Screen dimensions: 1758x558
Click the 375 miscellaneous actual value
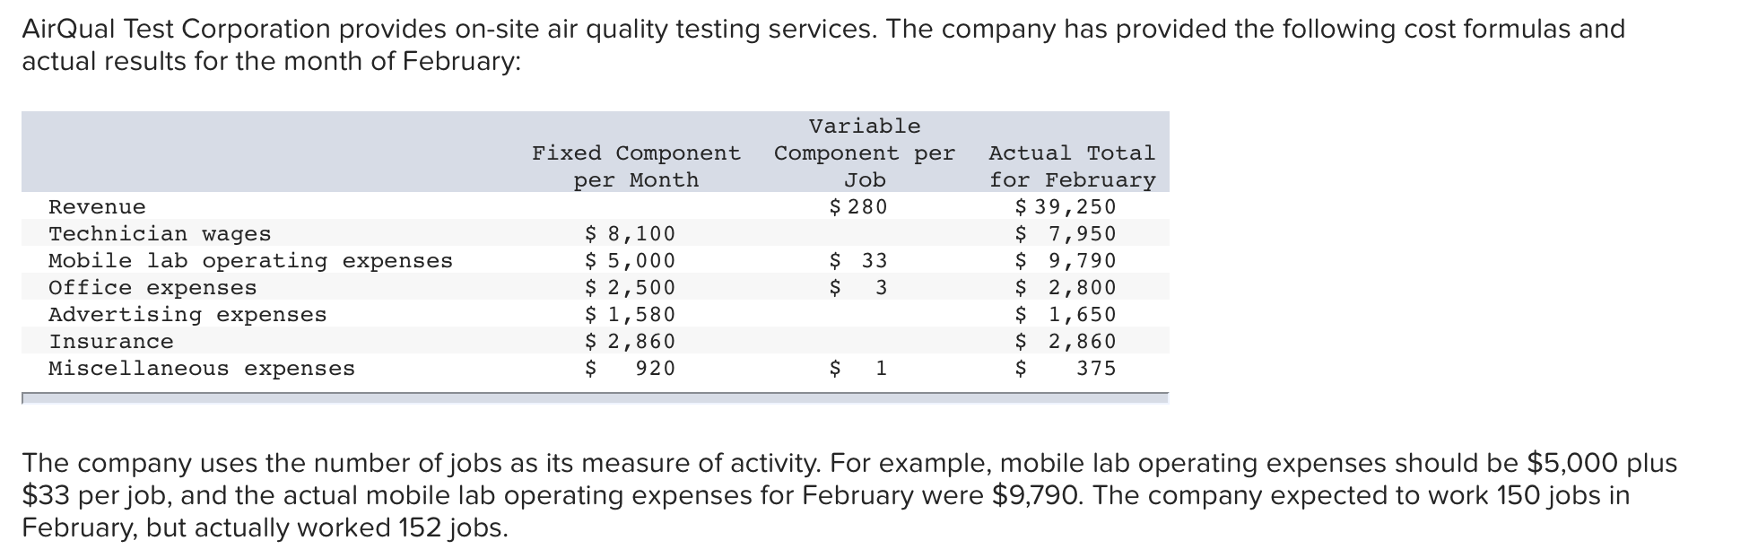click(x=1096, y=369)
